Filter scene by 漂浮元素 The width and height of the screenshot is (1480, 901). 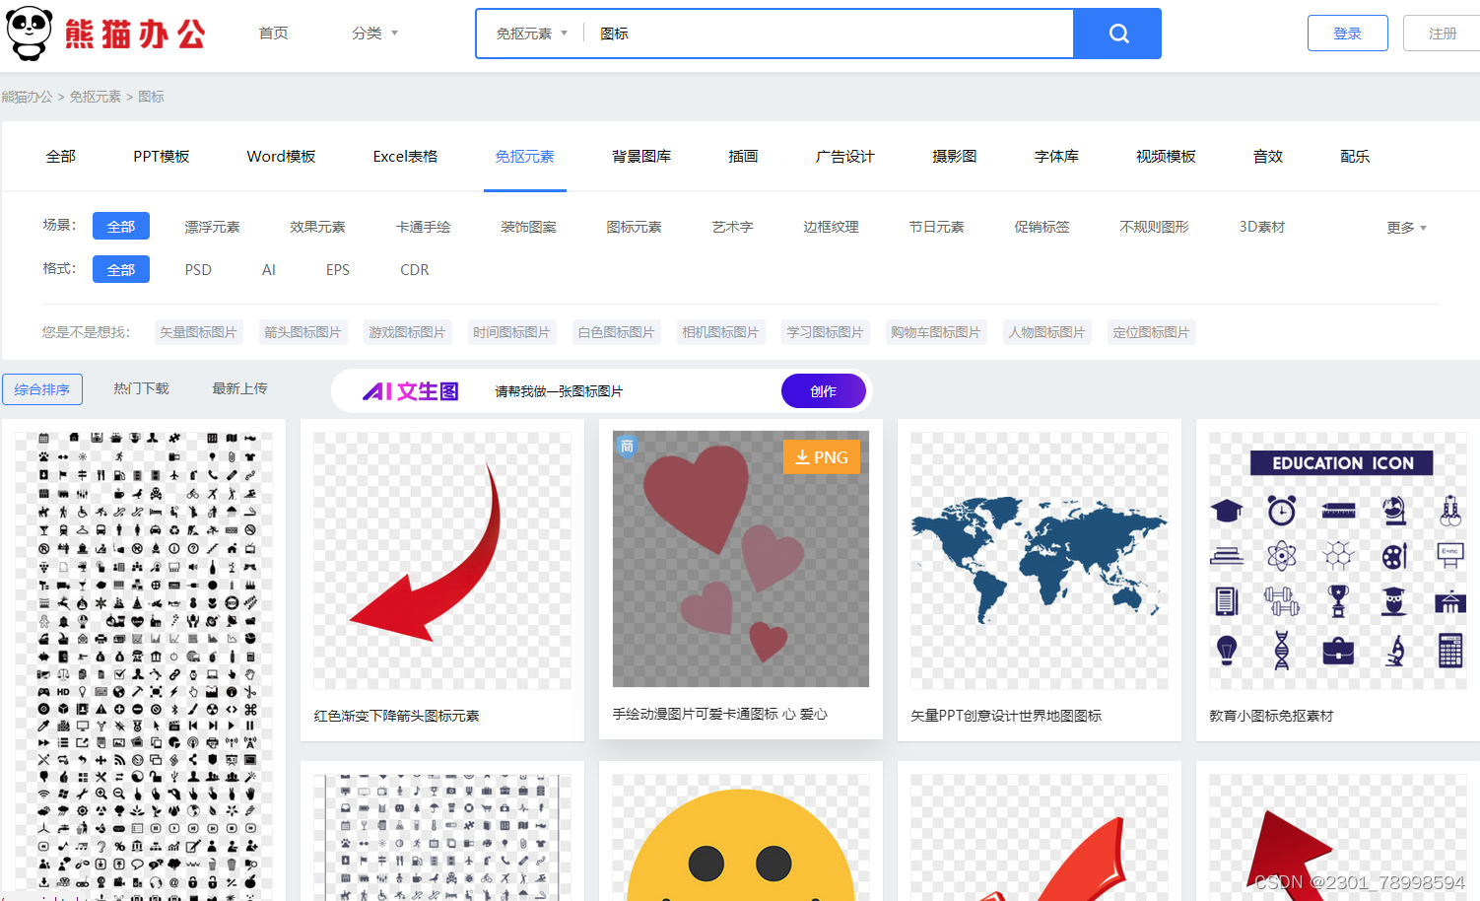pyautogui.click(x=212, y=227)
